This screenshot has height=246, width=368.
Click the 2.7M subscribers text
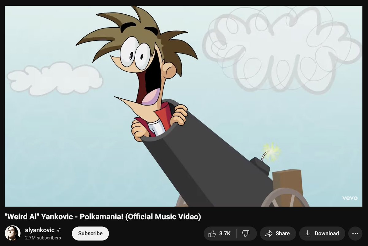43,238
